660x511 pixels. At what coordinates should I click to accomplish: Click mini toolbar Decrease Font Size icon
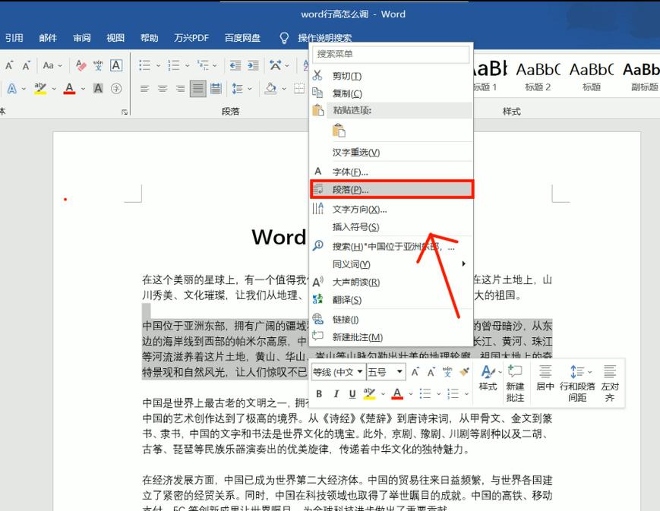[431, 372]
